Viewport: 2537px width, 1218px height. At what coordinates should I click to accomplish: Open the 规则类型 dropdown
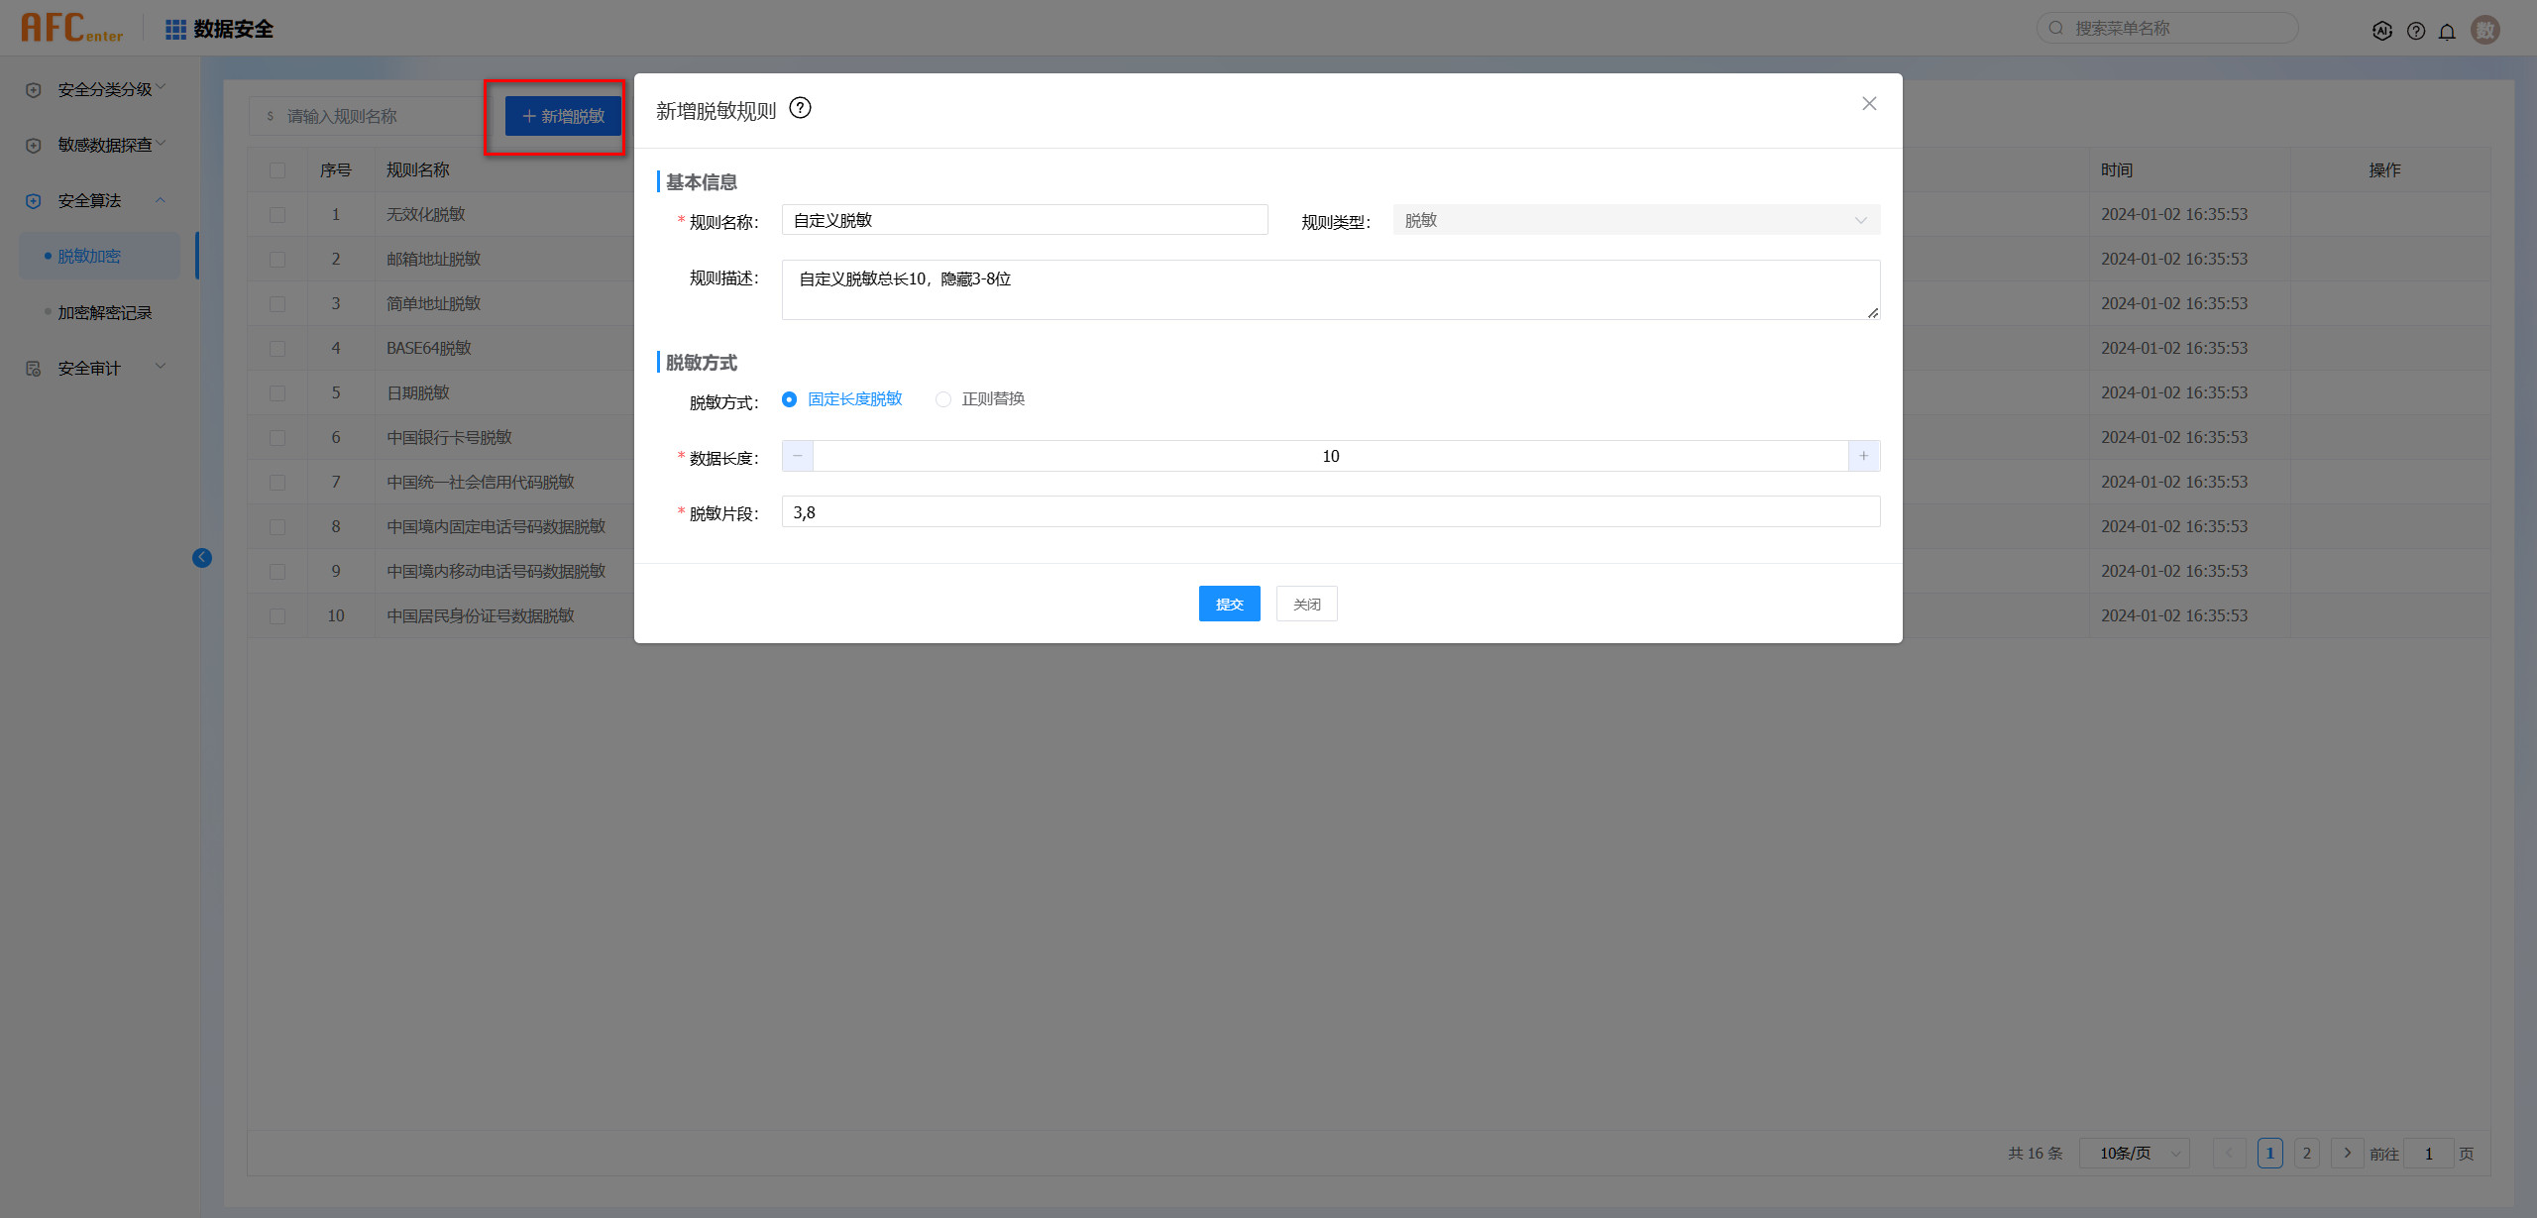pyautogui.click(x=1635, y=220)
